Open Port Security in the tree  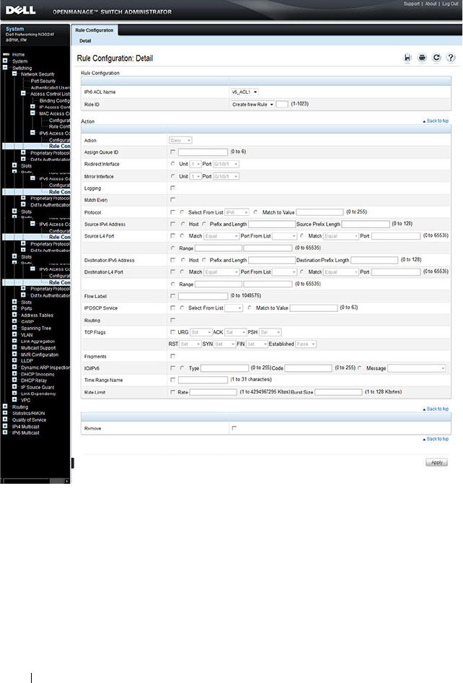(43, 81)
